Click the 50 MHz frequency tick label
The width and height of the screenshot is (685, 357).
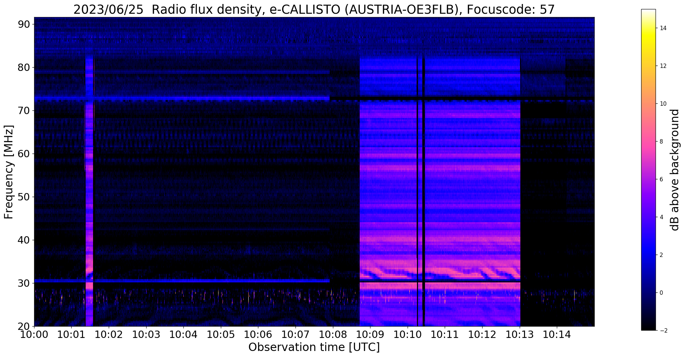(x=23, y=197)
